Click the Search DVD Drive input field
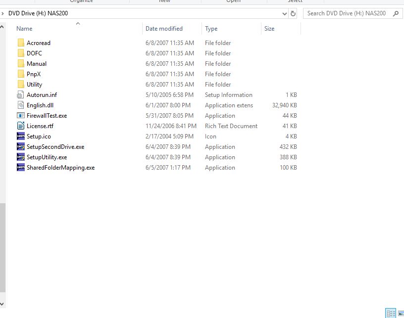404x318 pixels. pos(347,13)
